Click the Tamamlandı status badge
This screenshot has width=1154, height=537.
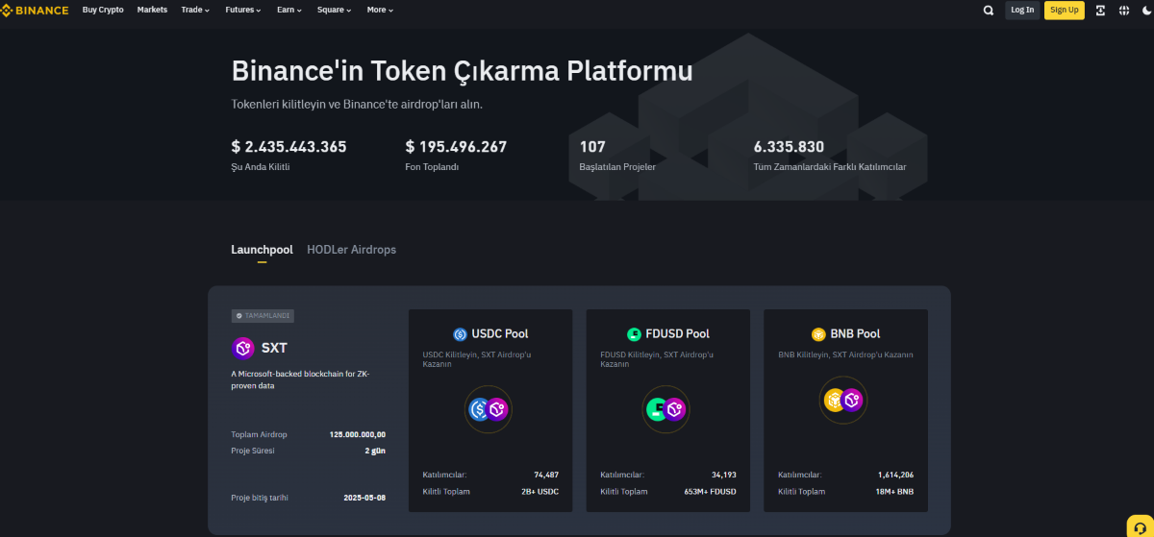click(263, 315)
